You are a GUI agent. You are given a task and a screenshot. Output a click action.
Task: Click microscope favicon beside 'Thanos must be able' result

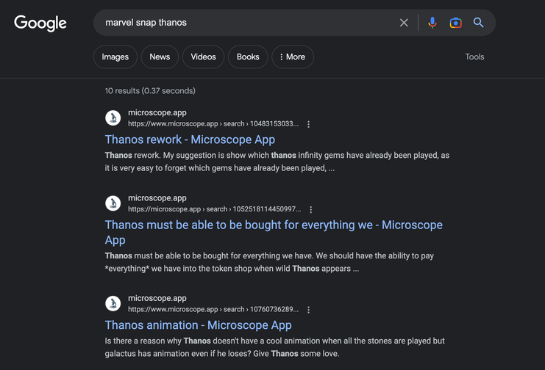point(113,203)
